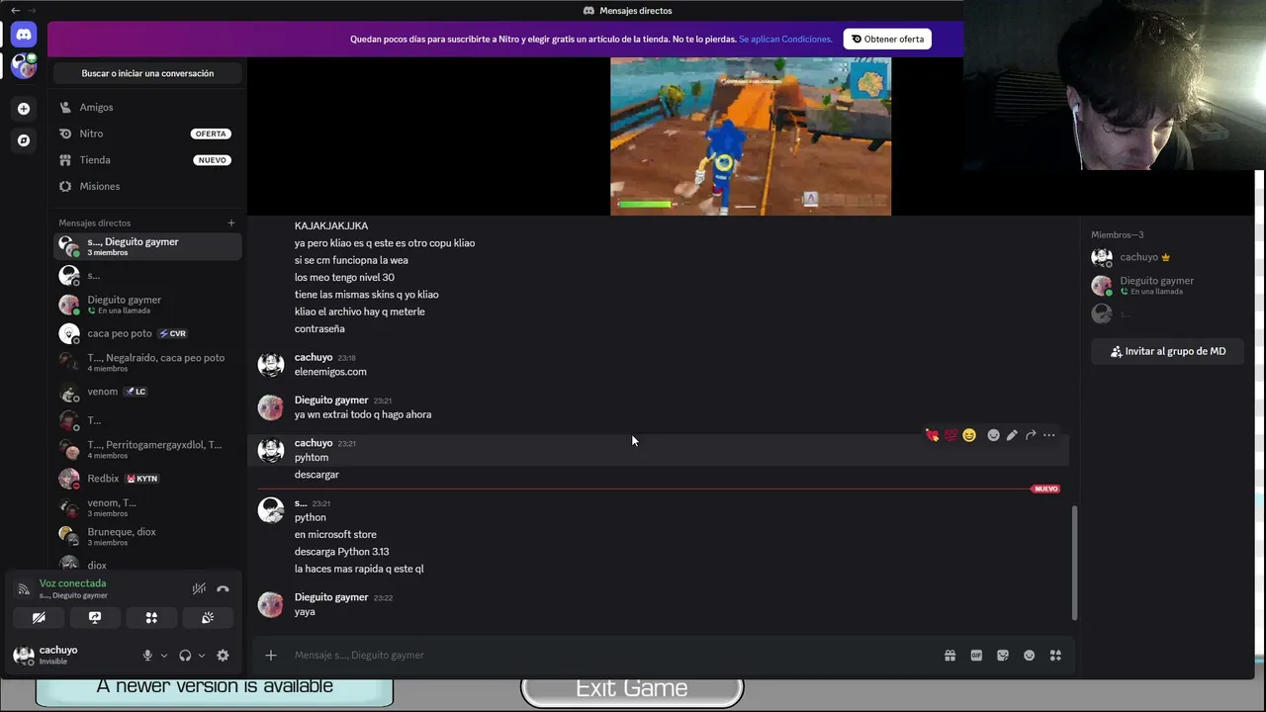Open more options for hovered message
The width and height of the screenshot is (1266, 712).
click(x=1049, y=435)
